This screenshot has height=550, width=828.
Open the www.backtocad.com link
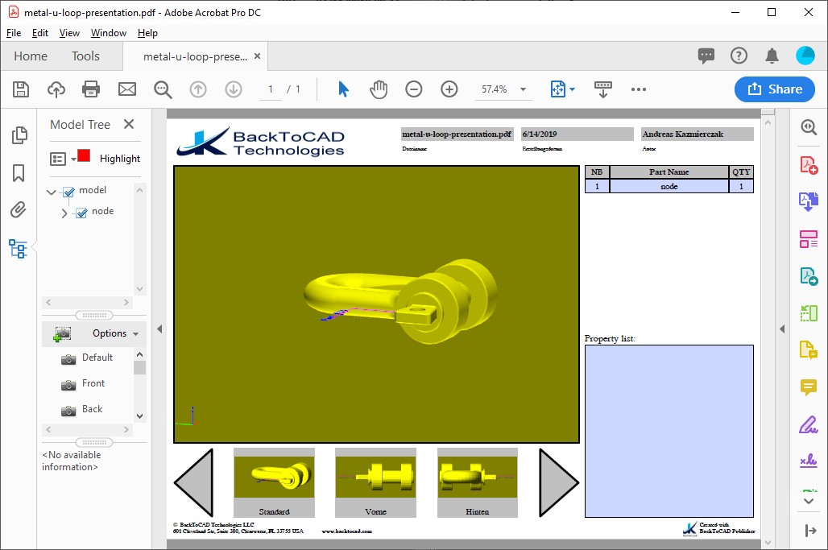coord(346,531)
